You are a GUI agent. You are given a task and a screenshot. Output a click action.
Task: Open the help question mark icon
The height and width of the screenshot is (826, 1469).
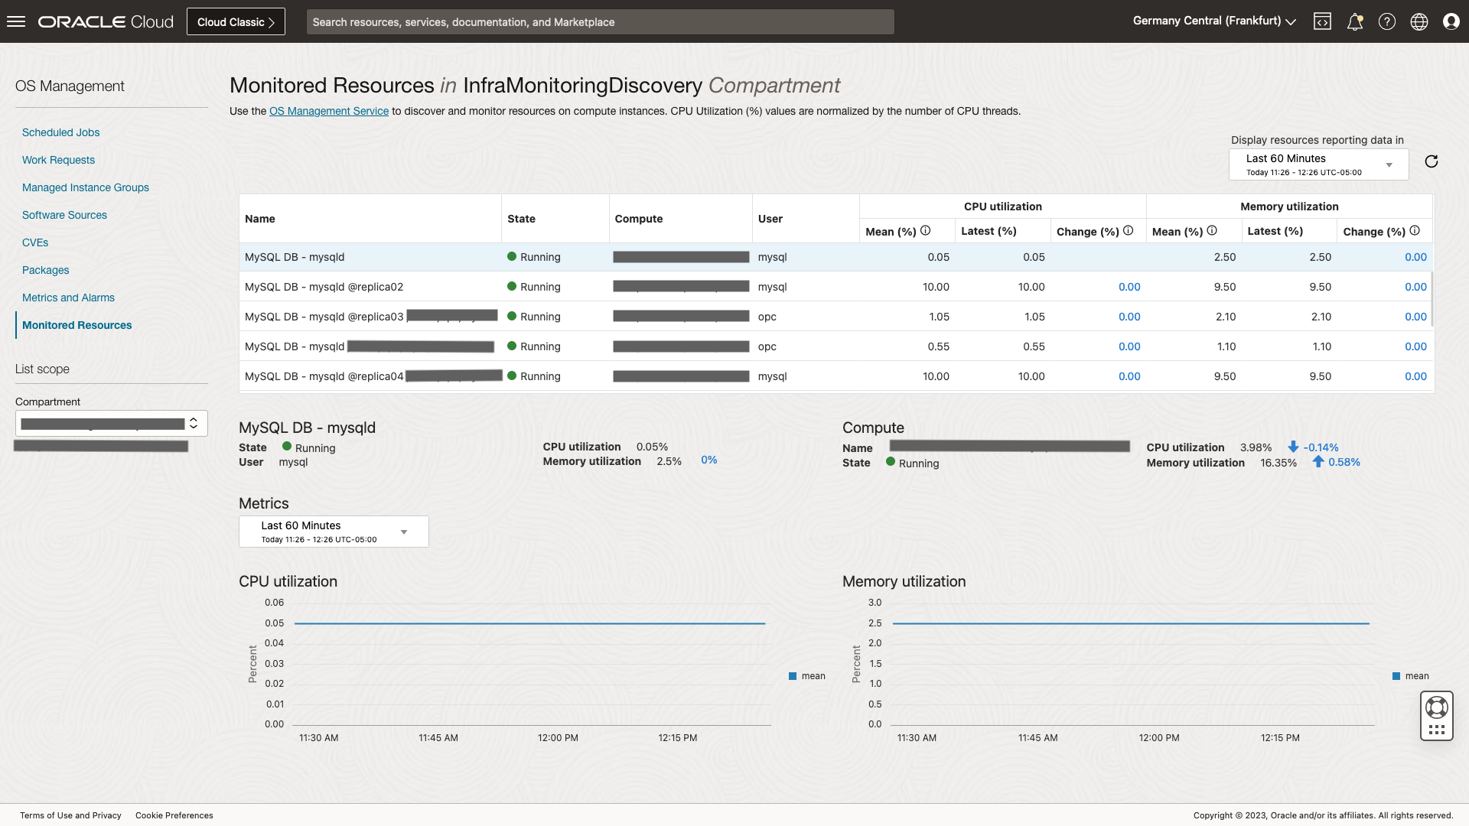click(1387, 21)
